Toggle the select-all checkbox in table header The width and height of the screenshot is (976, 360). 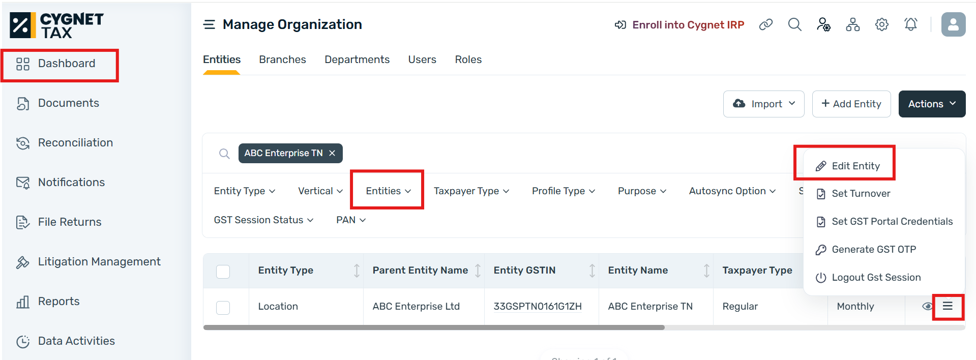[223, 271]
